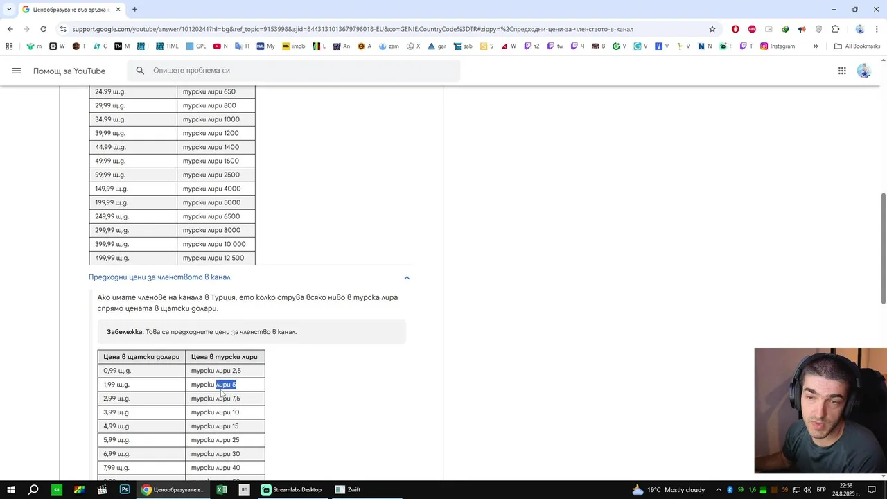
Task: Open the volume control in tray
Action: tap(807, 490)
